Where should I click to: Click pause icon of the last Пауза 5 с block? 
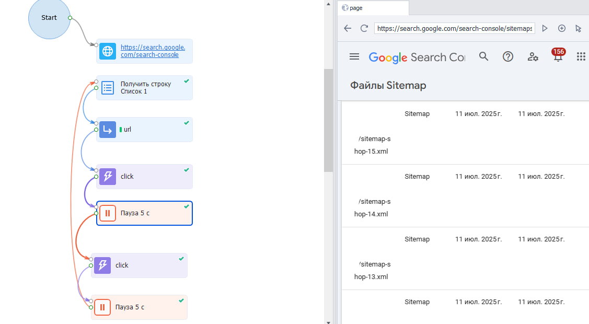[x=102, y=307]
